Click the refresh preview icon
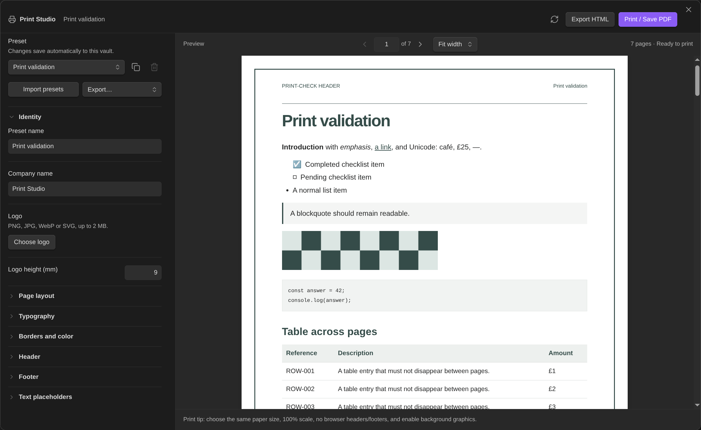This screenshot has height=430, width=701. [x=554, y=19]
